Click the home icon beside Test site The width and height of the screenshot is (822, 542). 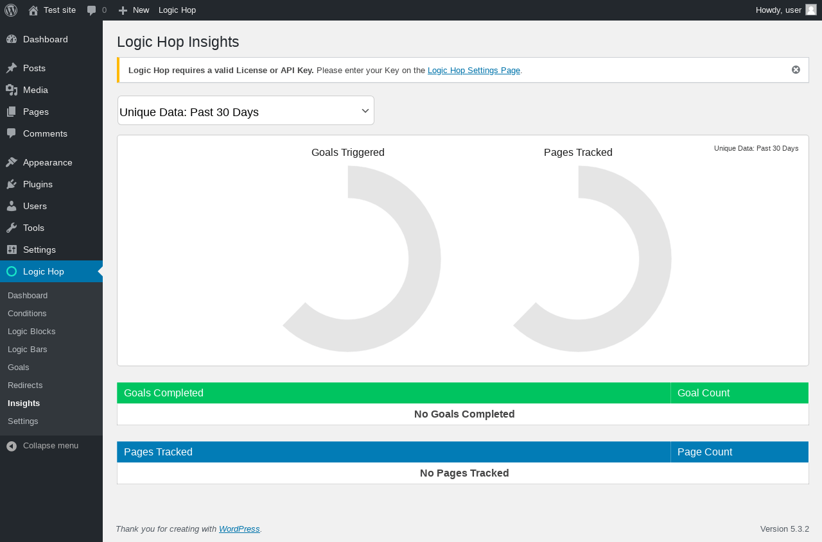point(33,10)
